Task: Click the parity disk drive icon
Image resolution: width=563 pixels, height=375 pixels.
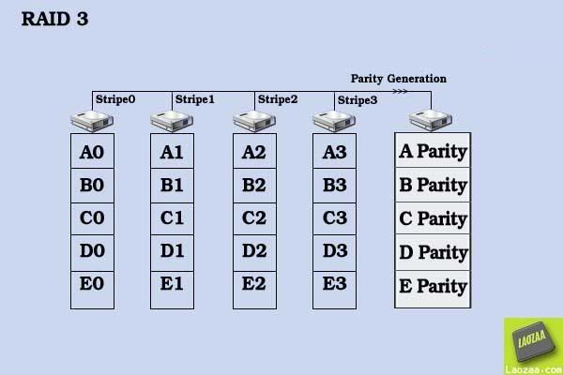Action: click(x=431, y=120)
